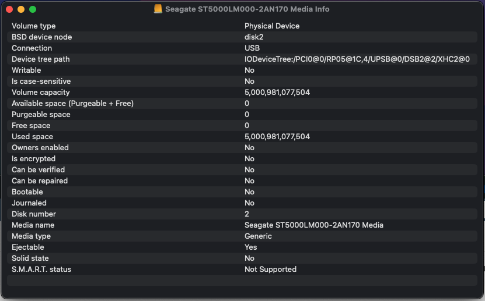Select the Media name value text
The image size is (485, 301).
[314, 225]
